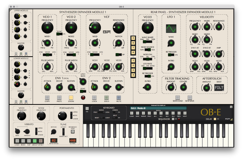Click the Edit Mode parameter display
This screenshot has width=243, height=160.
click(158, 108)
